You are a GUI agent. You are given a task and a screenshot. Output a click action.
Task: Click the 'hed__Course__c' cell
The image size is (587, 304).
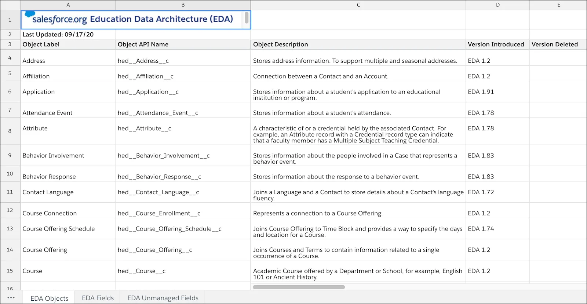[183, 271]
